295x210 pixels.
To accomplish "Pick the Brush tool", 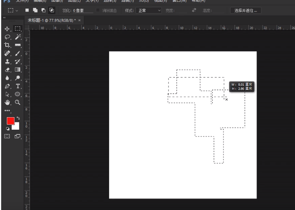I will pos(18,53).
